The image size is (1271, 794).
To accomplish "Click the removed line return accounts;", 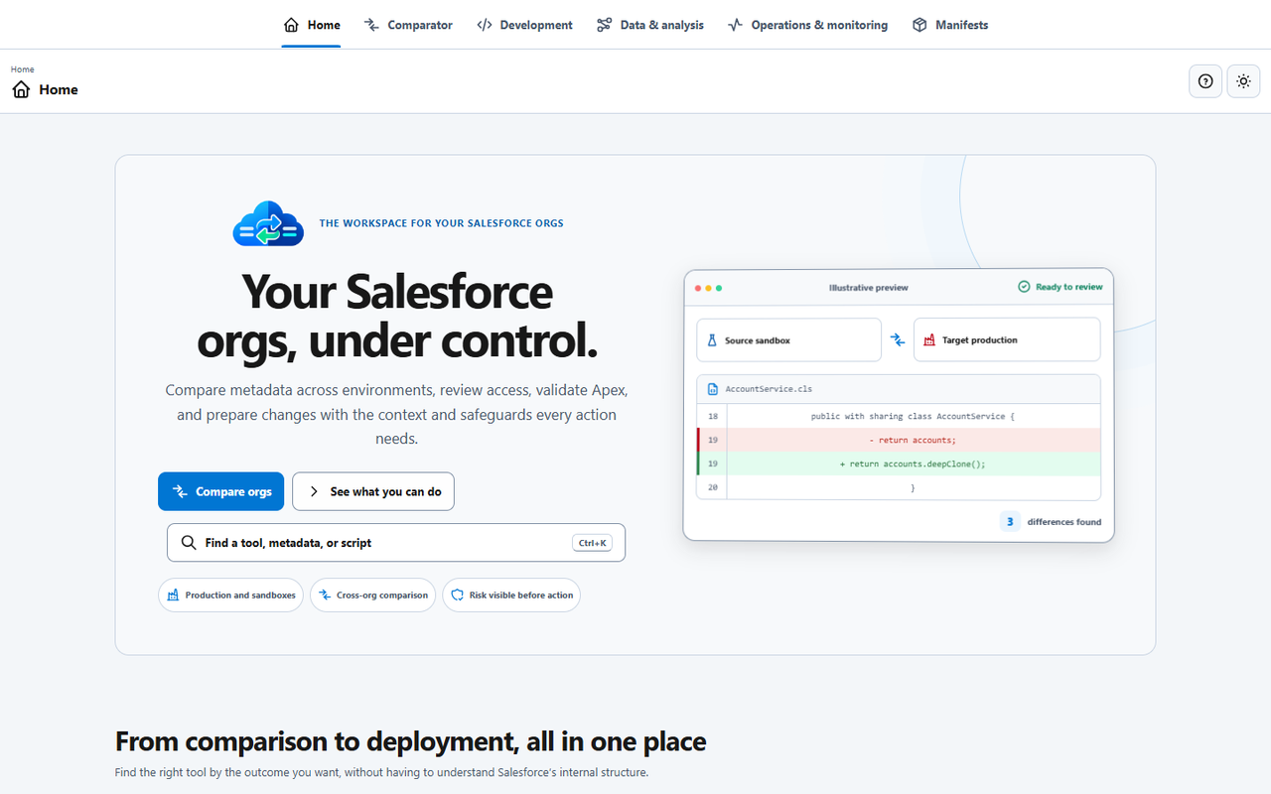I will [899, 440].
